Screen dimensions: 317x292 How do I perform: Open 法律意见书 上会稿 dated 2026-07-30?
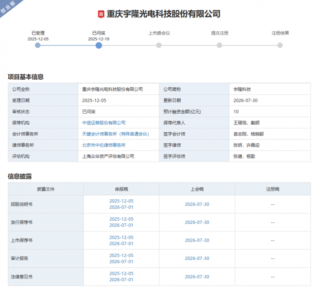click(x=197, y=277)
